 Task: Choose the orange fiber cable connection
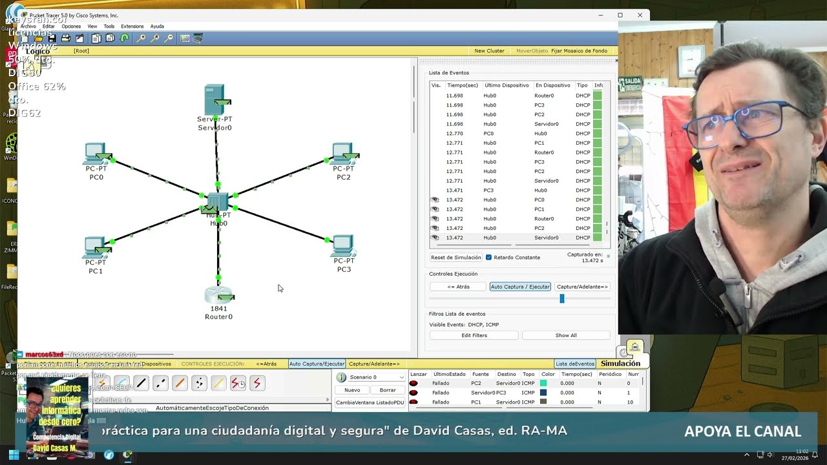click(180, 383)
